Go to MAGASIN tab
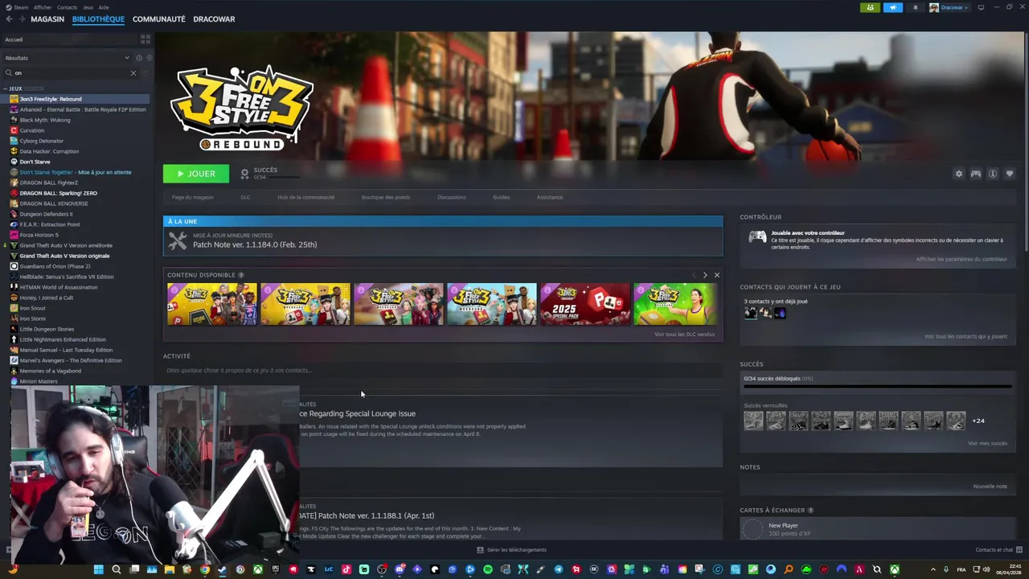1029x579 pixels. [x=47, y=18]
